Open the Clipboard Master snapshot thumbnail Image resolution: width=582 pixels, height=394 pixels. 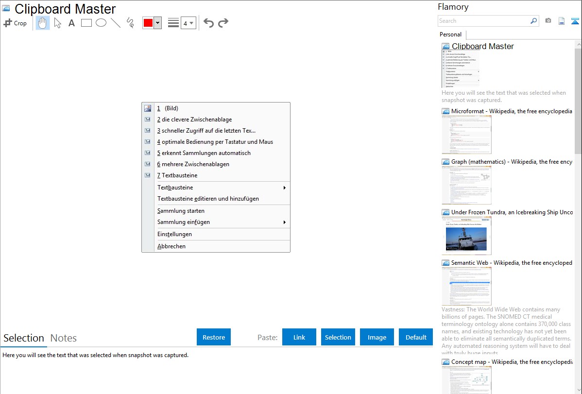tap(461, 69)
